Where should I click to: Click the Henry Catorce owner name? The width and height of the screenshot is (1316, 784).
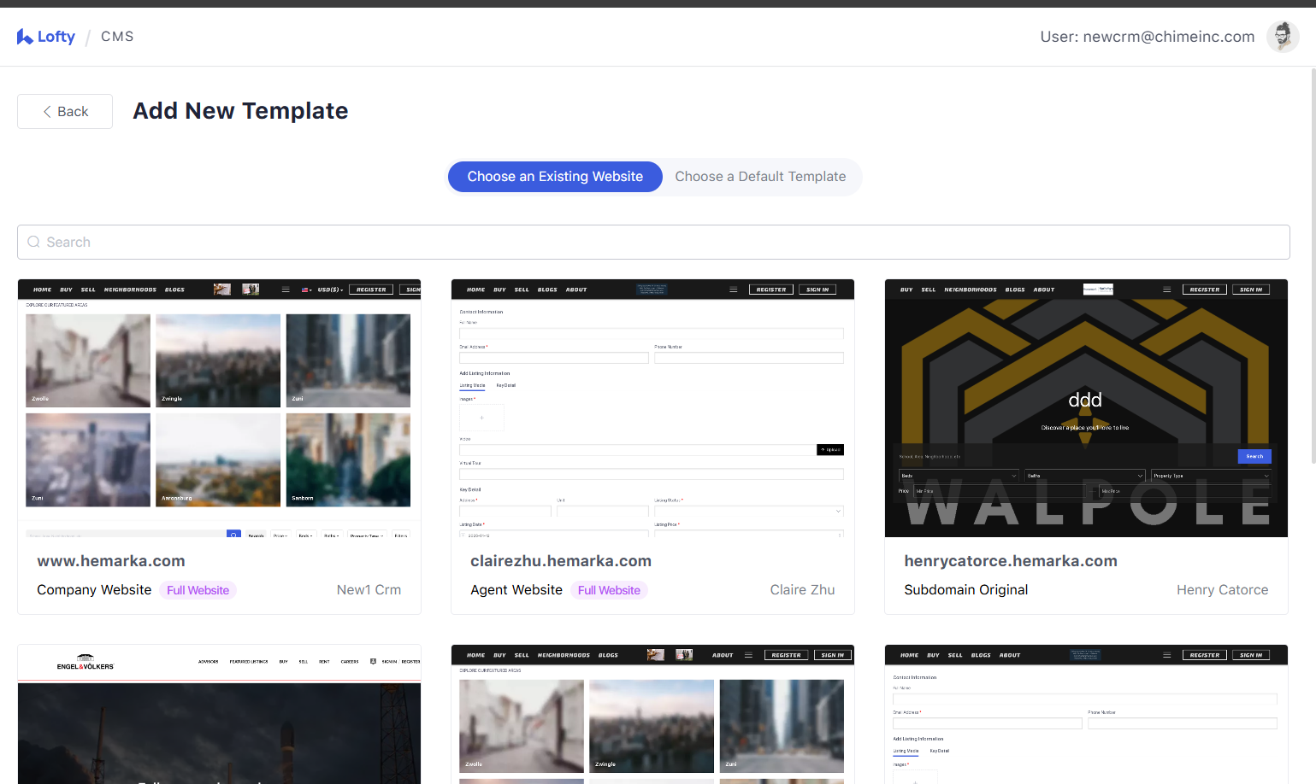point(1222,590)
